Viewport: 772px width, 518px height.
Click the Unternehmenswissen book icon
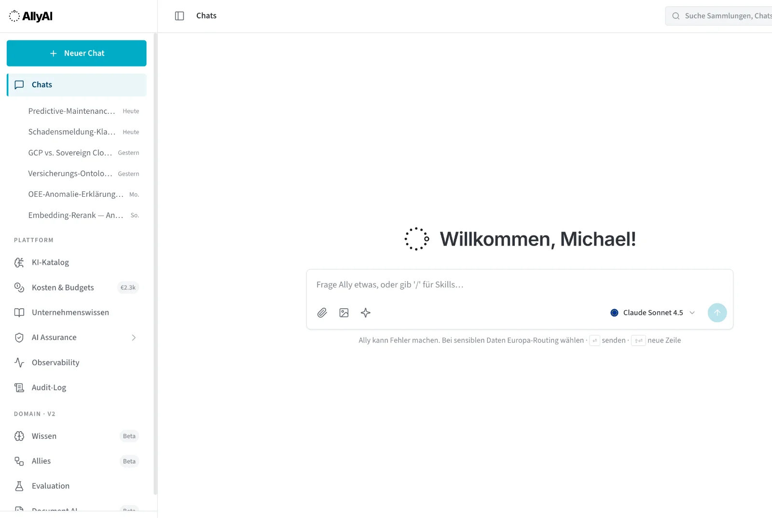[19, 313]
